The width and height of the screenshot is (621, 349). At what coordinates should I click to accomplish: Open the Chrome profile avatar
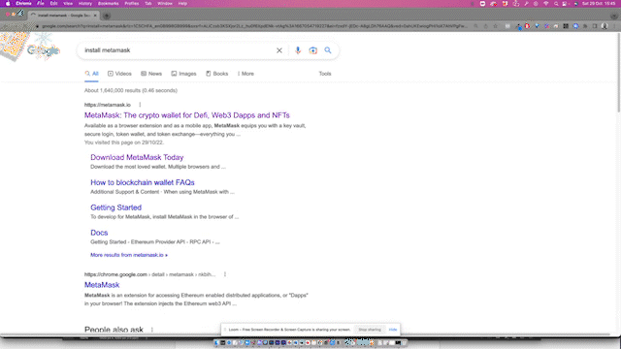(605, 26)
